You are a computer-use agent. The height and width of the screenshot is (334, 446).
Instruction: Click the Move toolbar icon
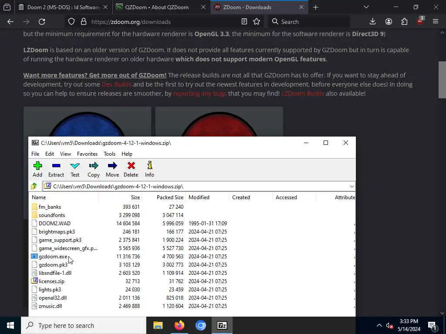pos(112,169)
